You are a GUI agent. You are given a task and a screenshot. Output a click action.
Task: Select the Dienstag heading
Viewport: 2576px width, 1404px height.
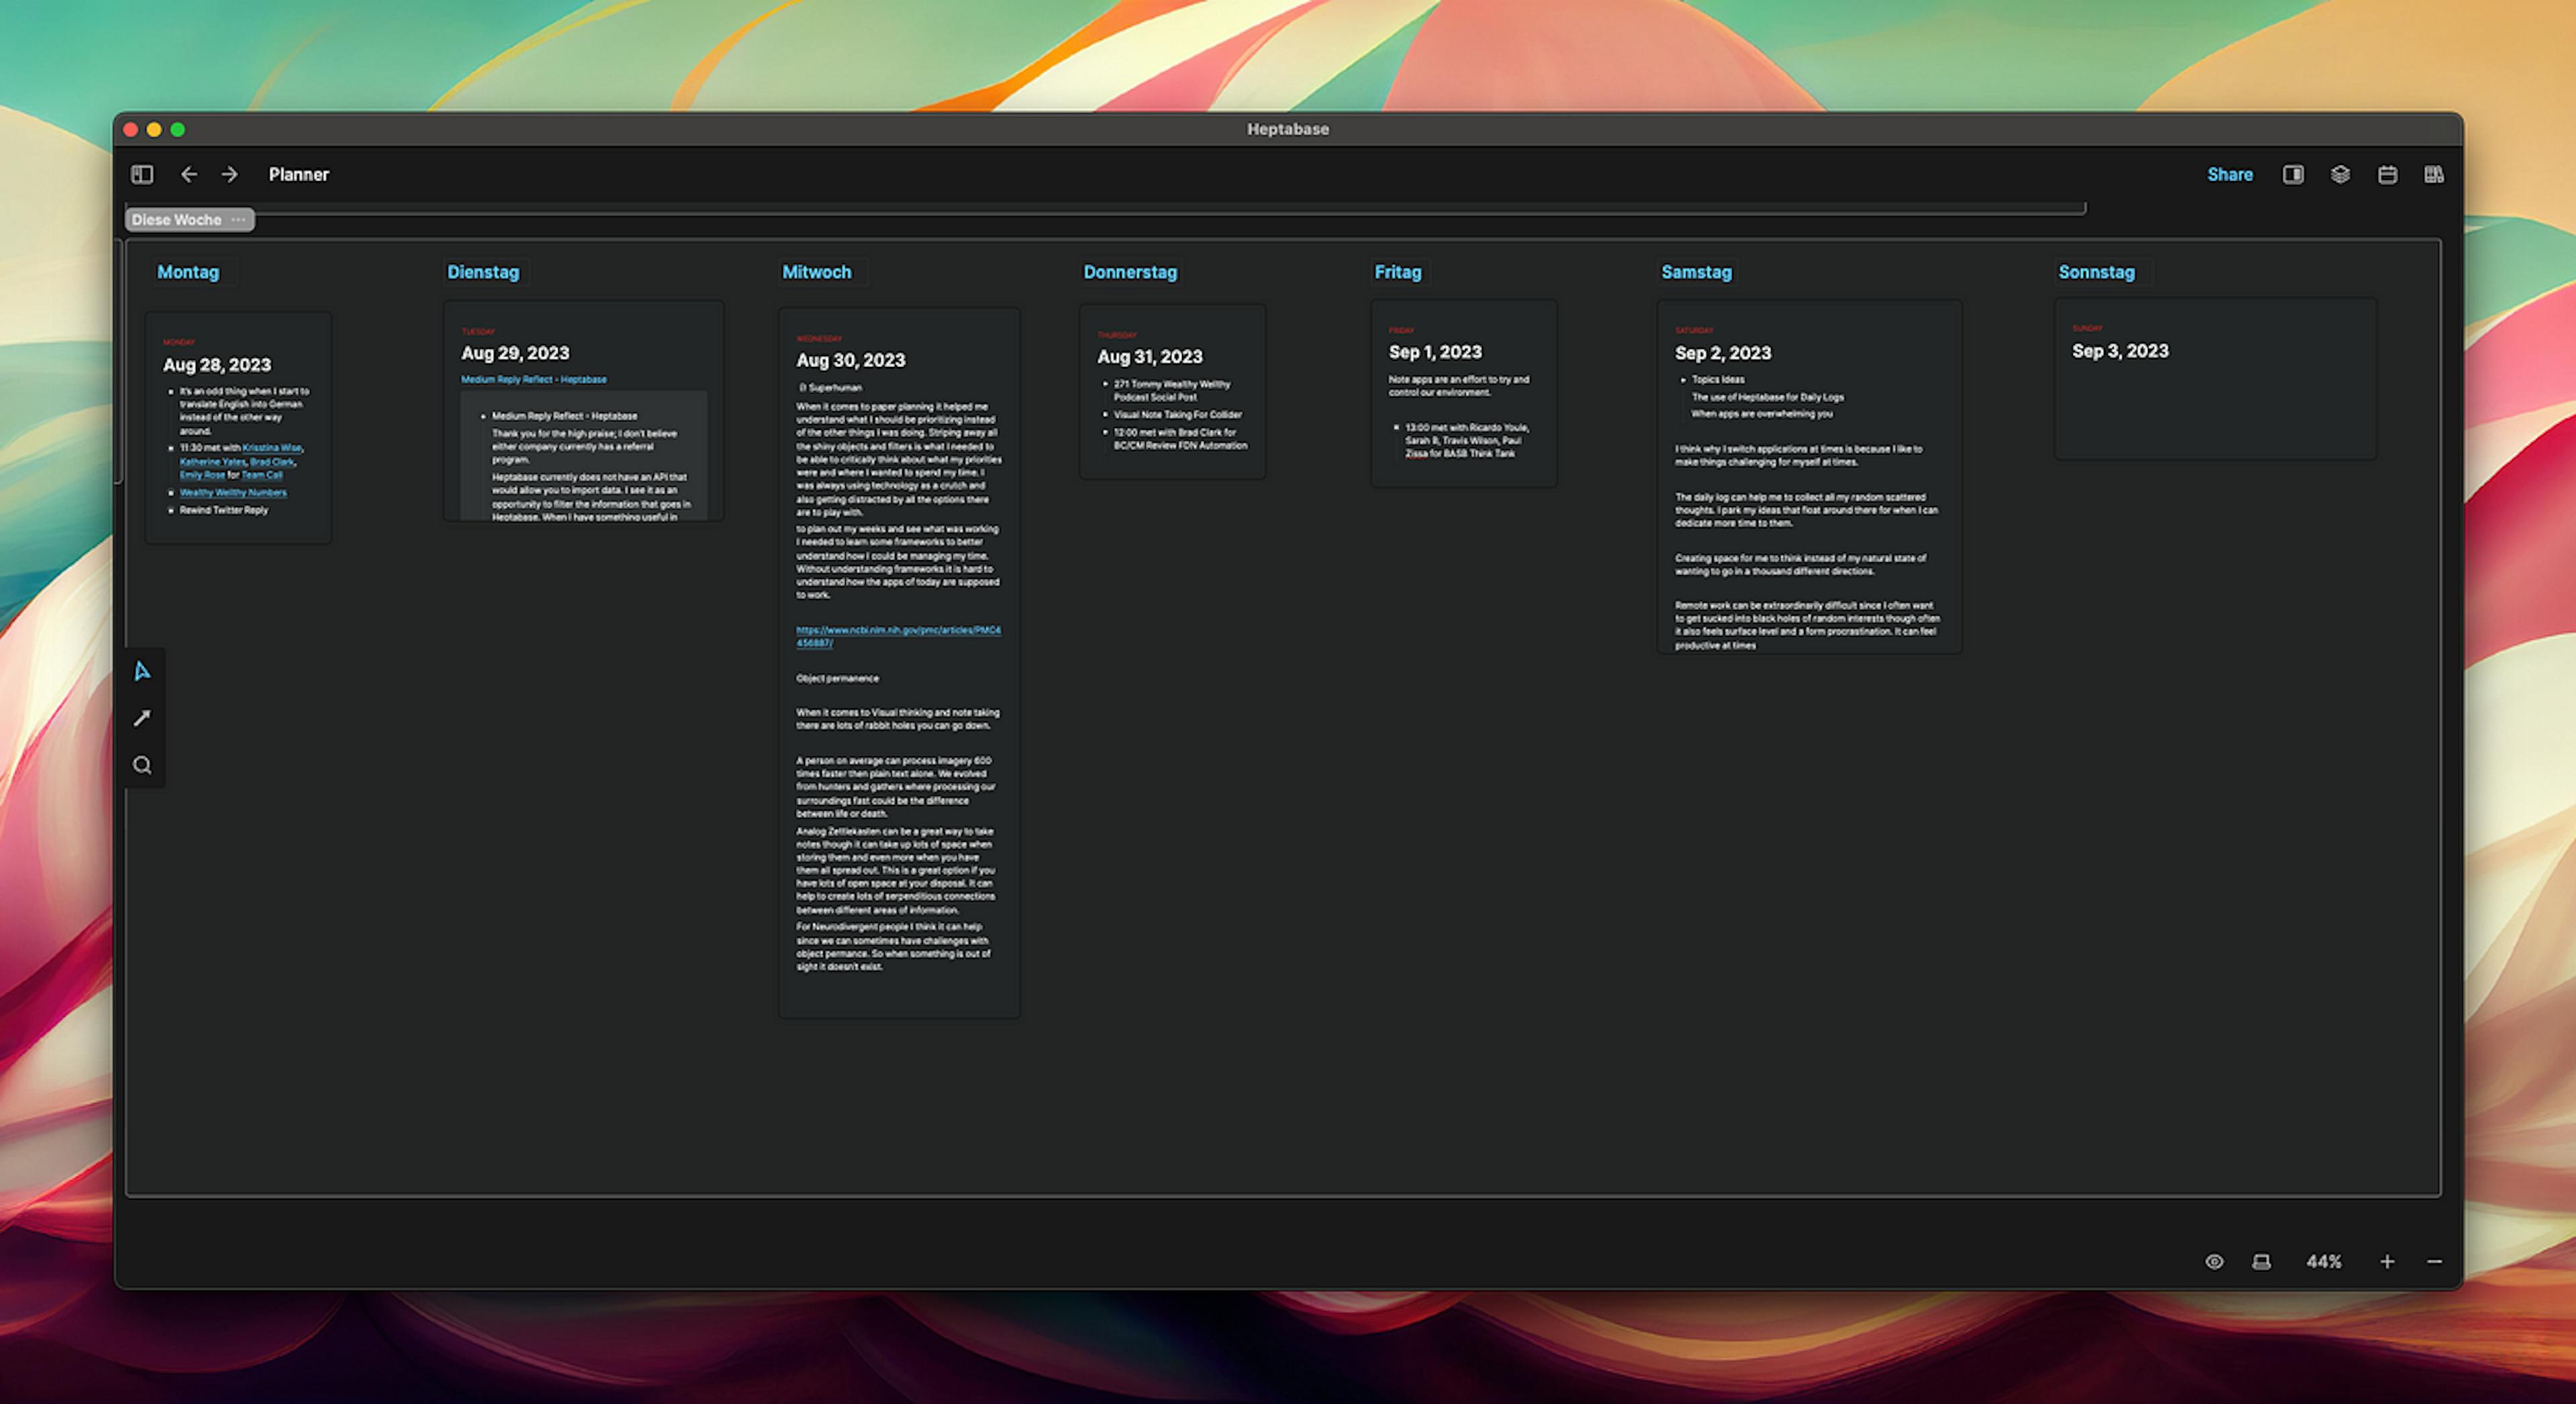coord(483,272)
